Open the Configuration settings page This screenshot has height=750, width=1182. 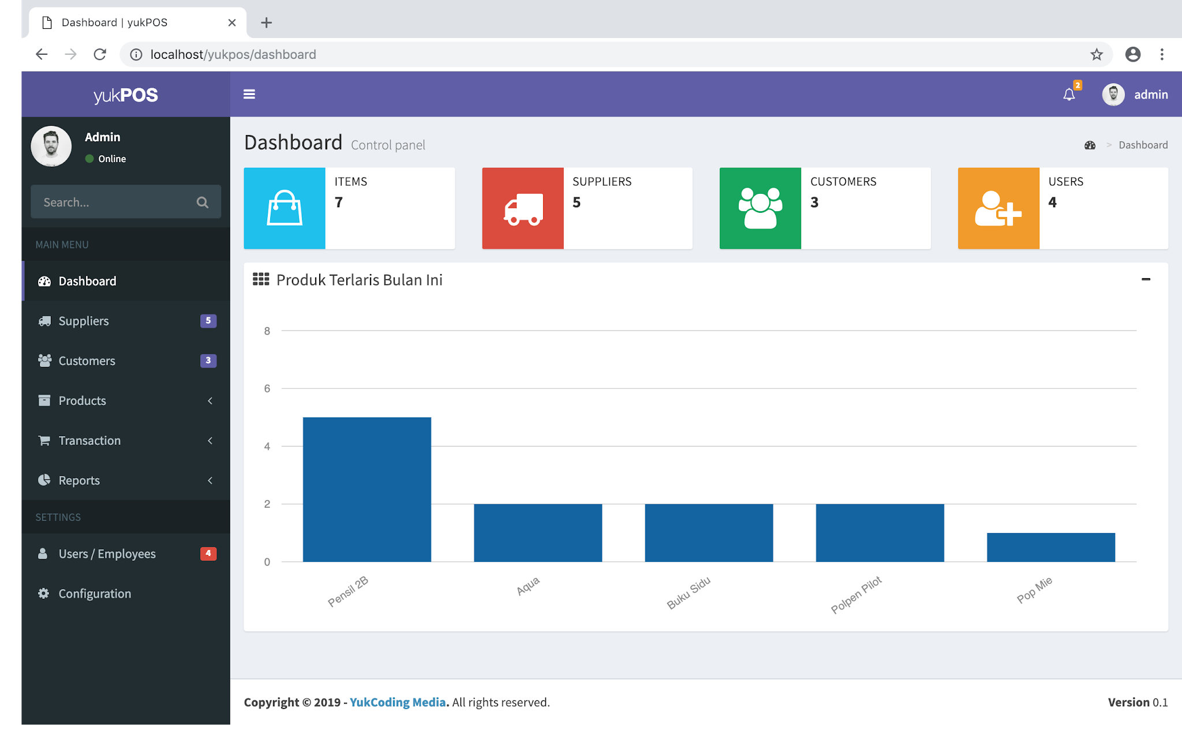point(95,594)
